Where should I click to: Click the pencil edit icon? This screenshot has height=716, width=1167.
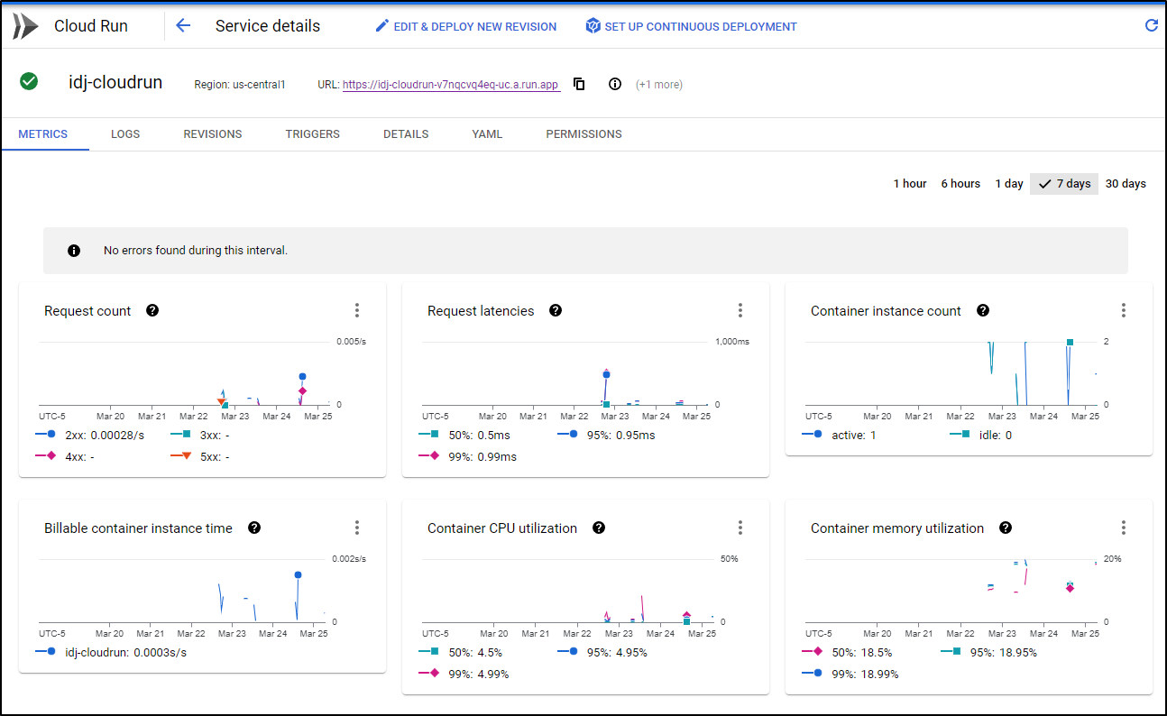coord(382,26)
